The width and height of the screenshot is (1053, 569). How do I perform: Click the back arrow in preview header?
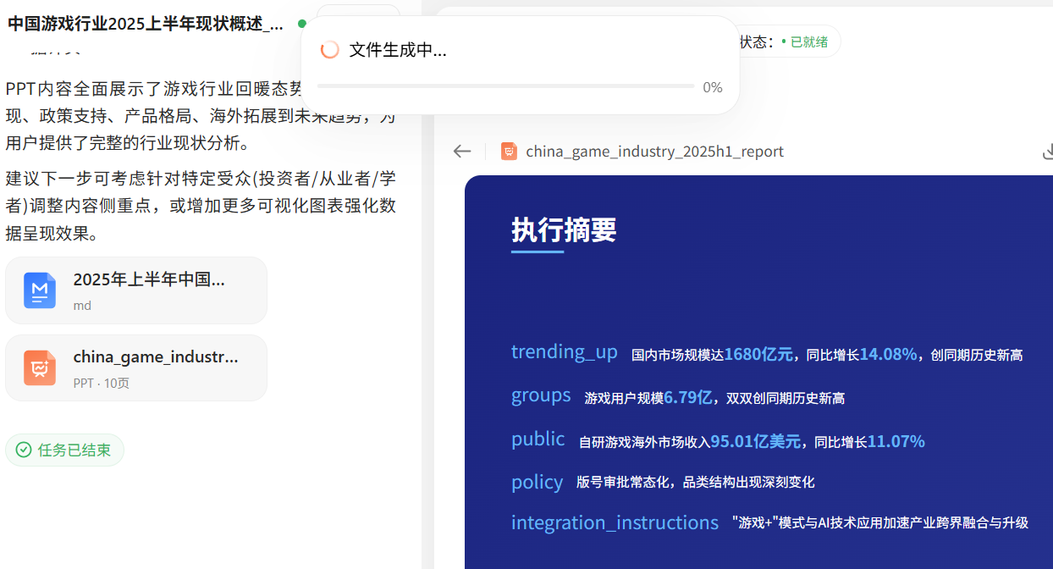point(461,152)
